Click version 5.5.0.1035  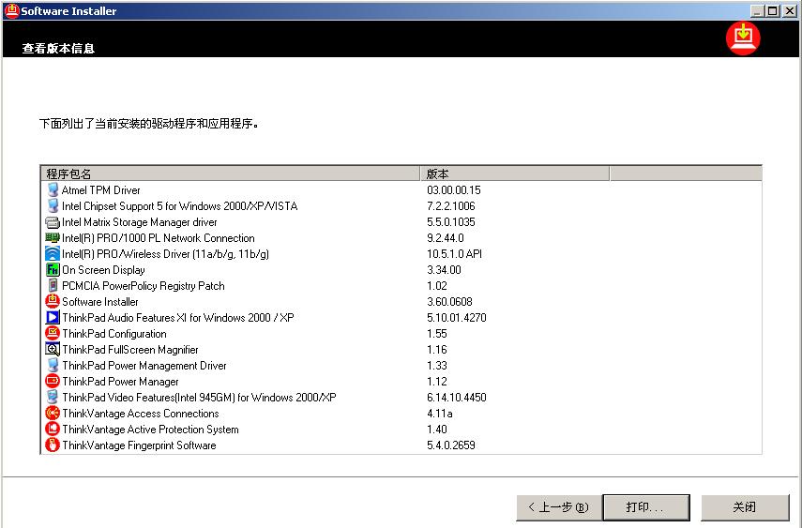pos(450,222)
